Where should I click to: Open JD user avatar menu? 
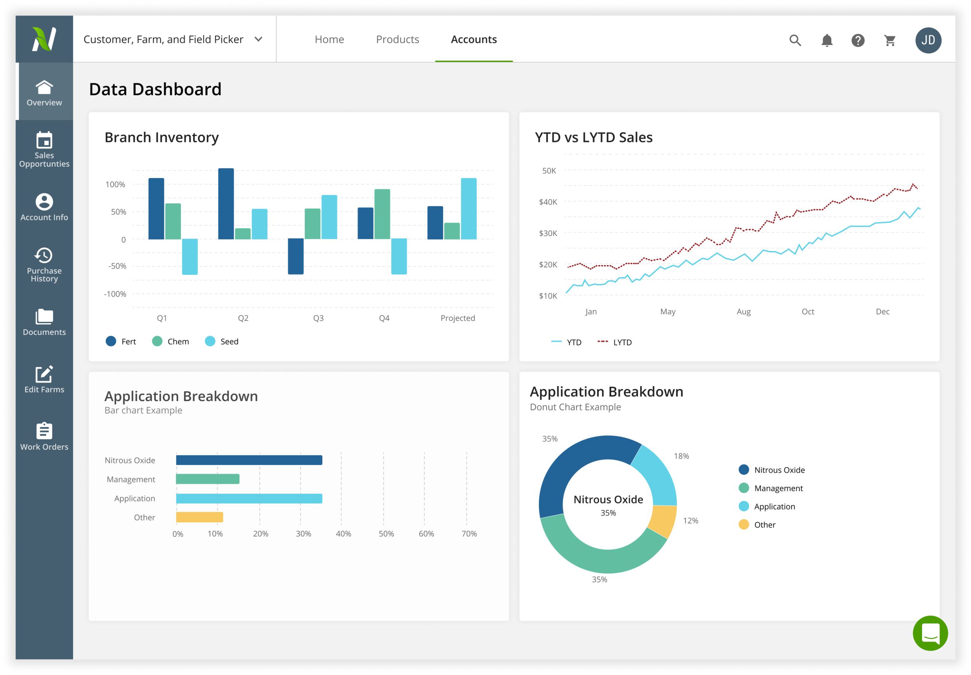[x=928, y=40]
